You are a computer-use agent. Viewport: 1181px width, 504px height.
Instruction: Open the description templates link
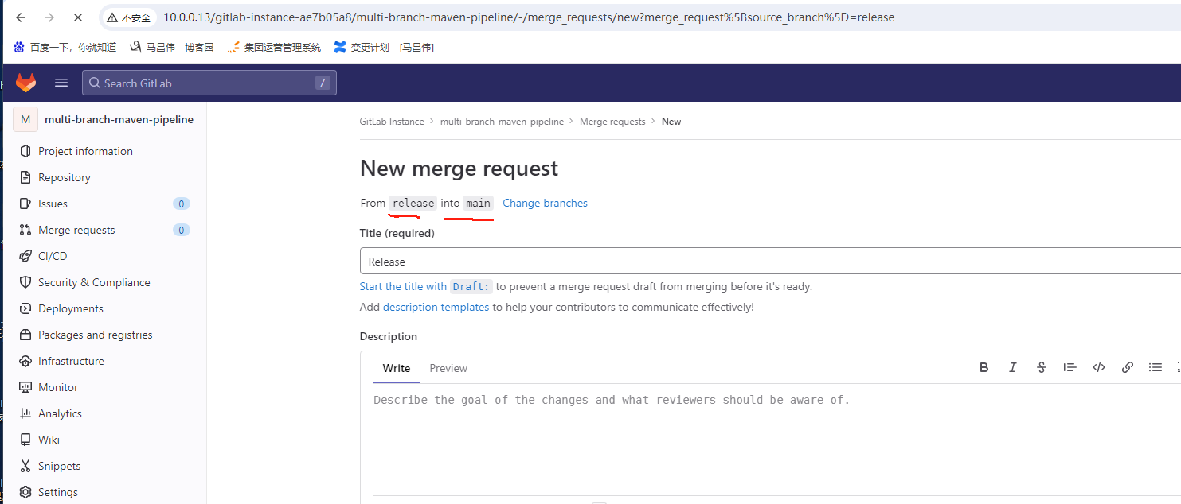(x=436, y=307)
